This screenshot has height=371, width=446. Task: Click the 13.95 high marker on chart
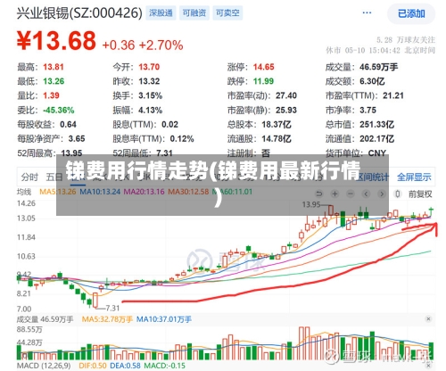pos(311,204)
